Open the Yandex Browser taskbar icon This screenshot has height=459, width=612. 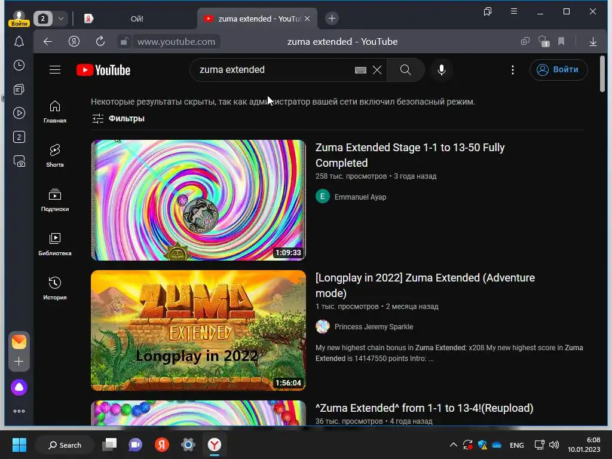[x=215, y=445]
